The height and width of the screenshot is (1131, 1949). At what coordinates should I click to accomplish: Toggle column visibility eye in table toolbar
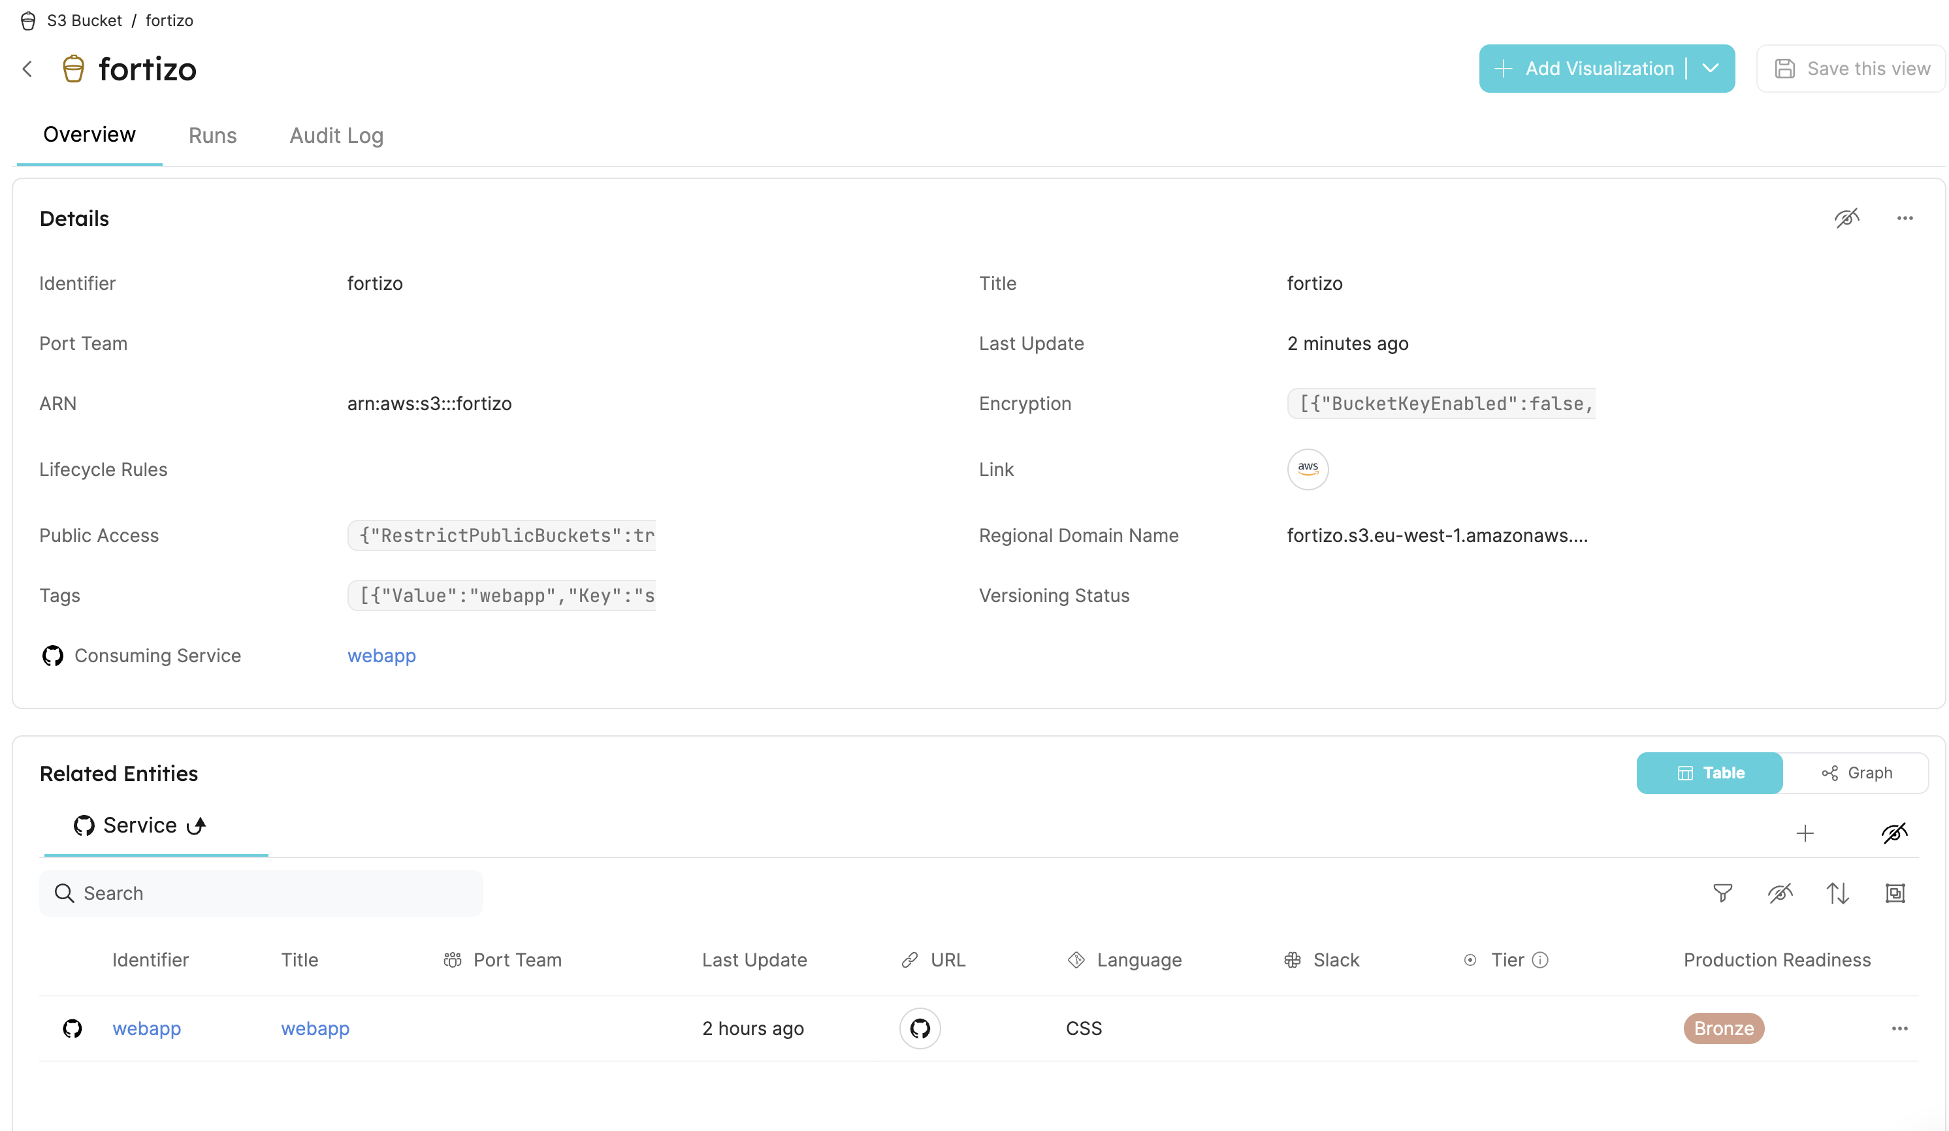(1780, 893)
